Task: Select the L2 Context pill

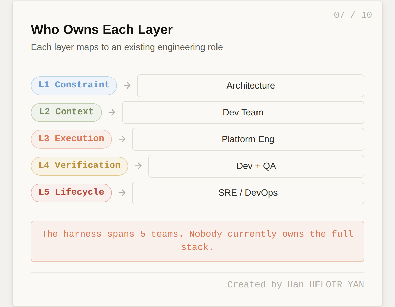Action: 66,112
